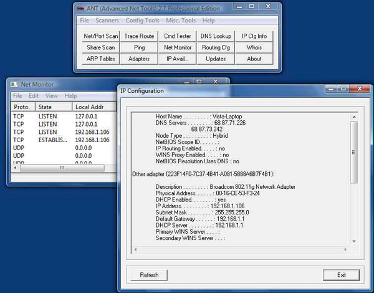Open the Cmd Tester tool
This screenshot has height=293, width=374.
178,36
